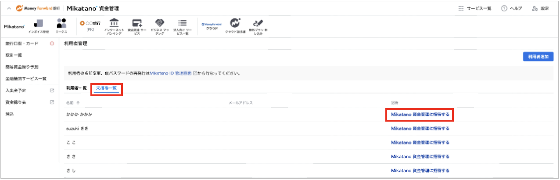Switch to the 未招待一覧 tab
Viewport: 560px width, 180px height.
(x=106, y=88)
